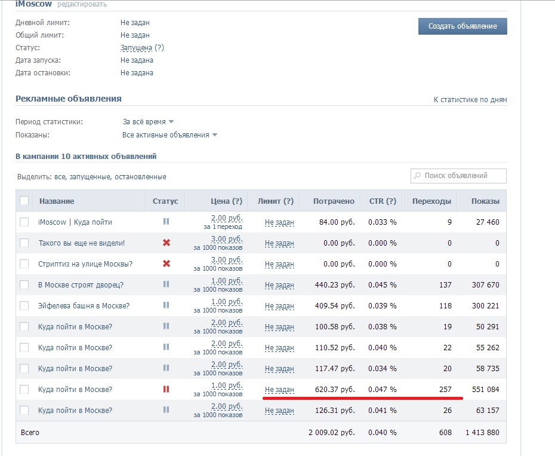This screenshot has width=555, height=456.
Task: Click pause icon in the 100.58 руб. row
Action: (166, 326)
